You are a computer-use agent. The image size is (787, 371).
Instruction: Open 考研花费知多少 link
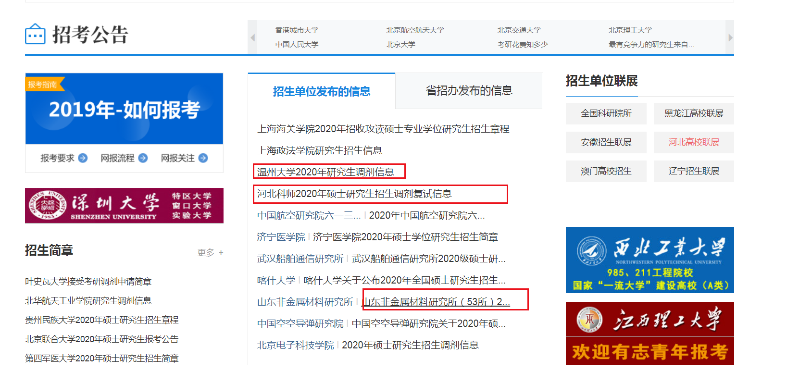pyautogui.click(x=523, y=45)
